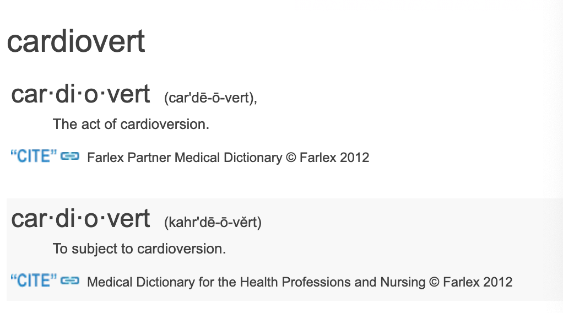563x313 pixels.
Task: Click the word "Nursing" in the second source line
Action: [403, 283]
